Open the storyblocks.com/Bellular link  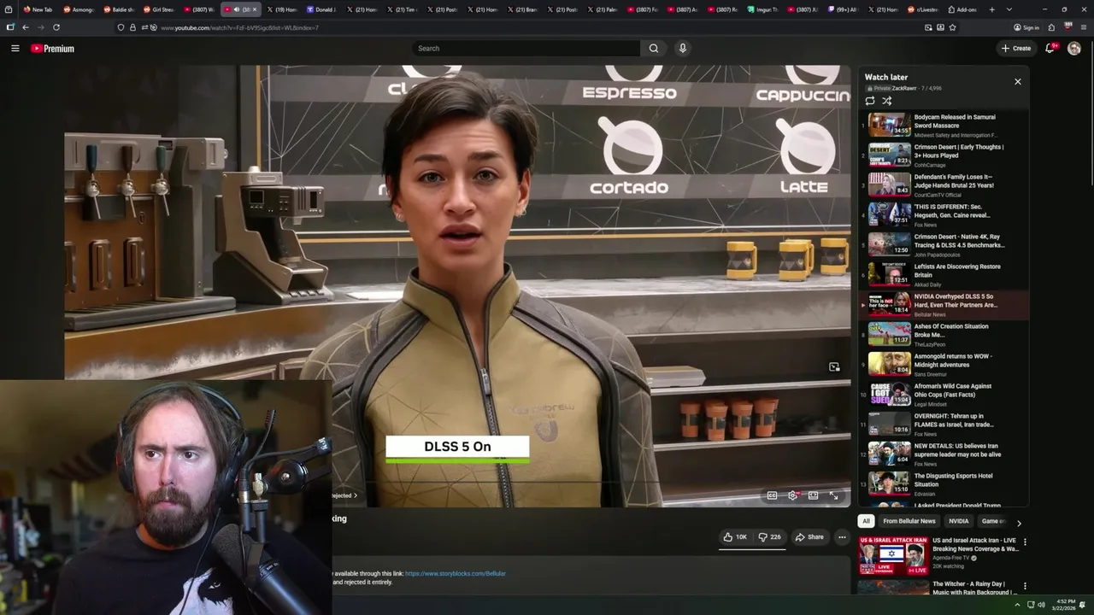tap(456, 573)
